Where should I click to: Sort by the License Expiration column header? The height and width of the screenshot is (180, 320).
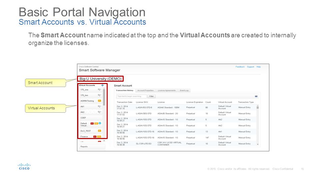tap(194, 102)
